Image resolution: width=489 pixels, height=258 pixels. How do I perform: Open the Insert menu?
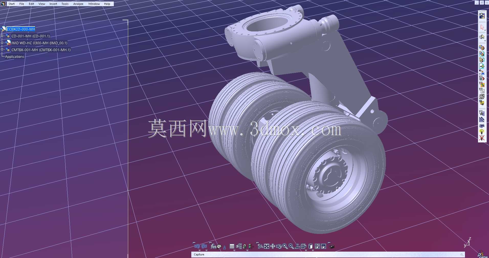[x=53, y=4]
